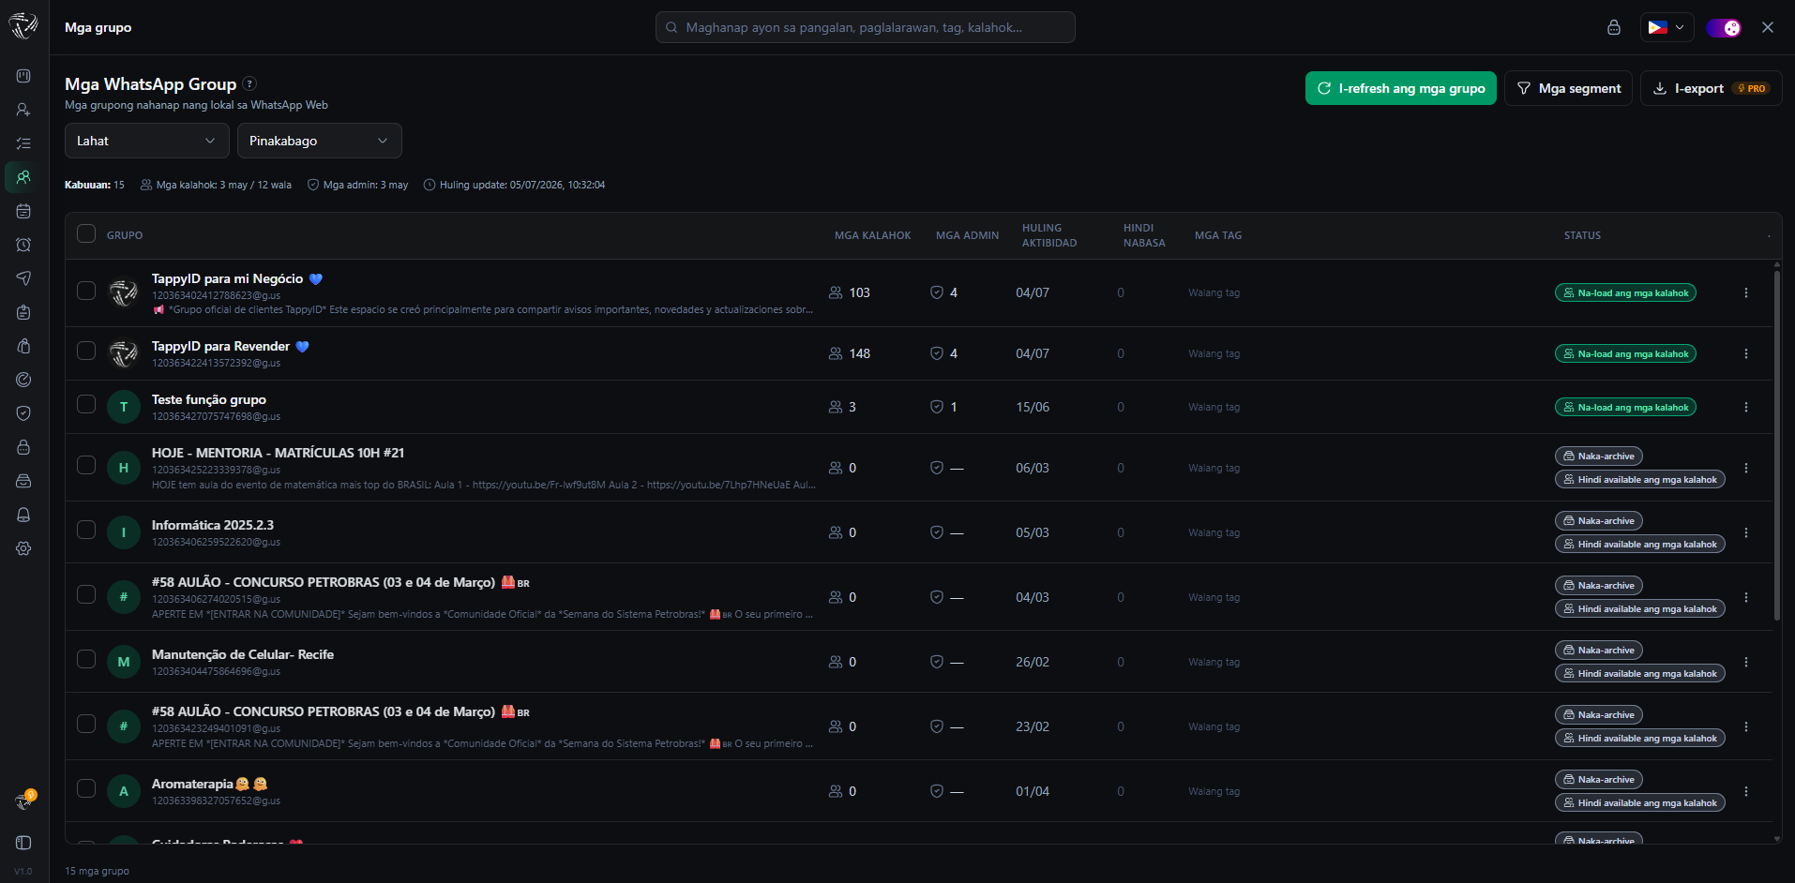Check HOJE - MENTORIA row checkbox
The width and height of the screenshot is (1795, 883).
86,465
